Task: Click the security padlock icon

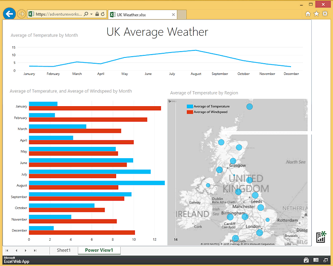Action: pyautogui.click(x=97, y=14)
